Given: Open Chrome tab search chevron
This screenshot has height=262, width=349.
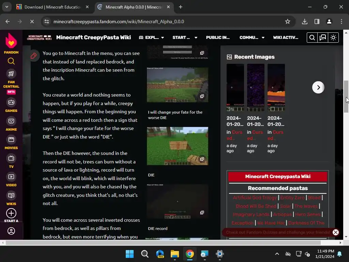Looking at the screenshot, I should click(x=7, y=7).
